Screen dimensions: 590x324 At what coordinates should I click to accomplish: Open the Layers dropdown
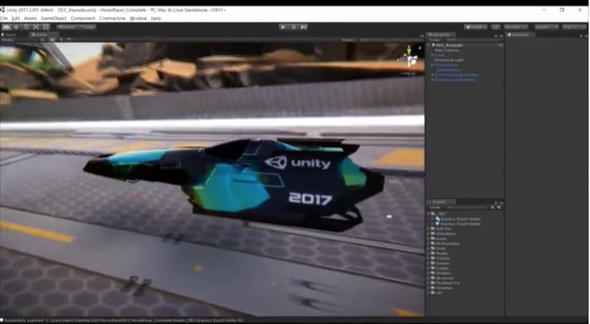[x=547, y=27]
